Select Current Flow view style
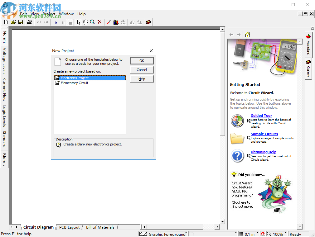Screen dimensions: 315x237 point(4,90)
